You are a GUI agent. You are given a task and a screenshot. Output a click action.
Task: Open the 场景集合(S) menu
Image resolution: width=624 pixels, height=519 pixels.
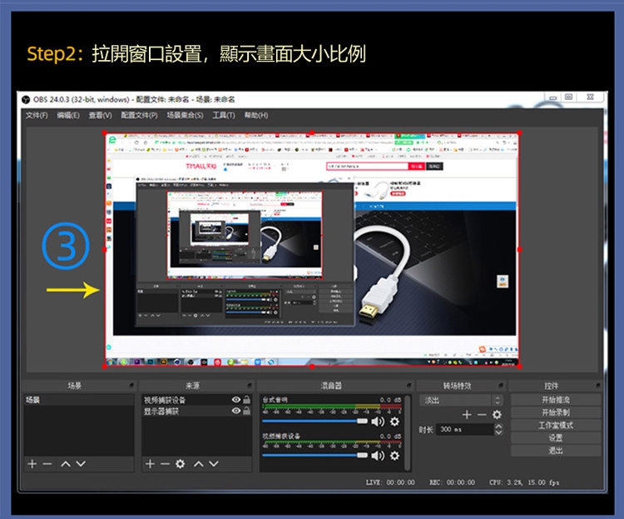185,115
